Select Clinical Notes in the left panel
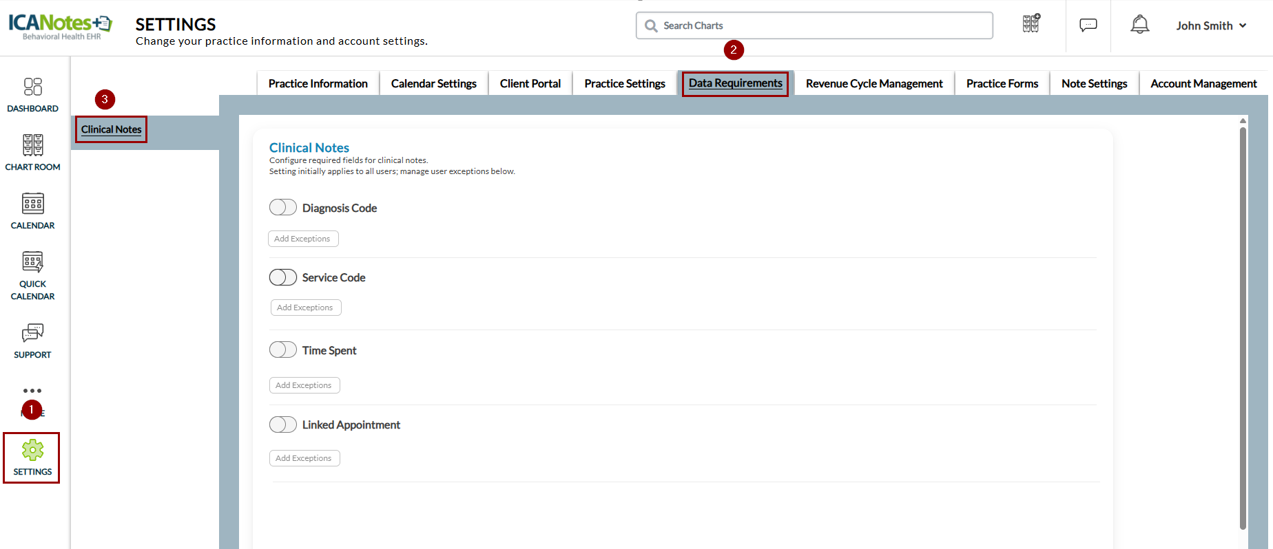Image resolution: width=1273 pixels, height=549 pixels. tap(111, 129)
